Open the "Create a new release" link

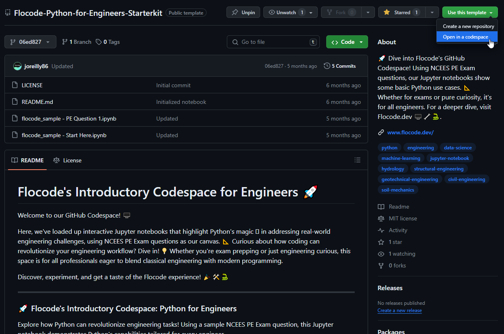pyautogui.click(x=399, y=310)
